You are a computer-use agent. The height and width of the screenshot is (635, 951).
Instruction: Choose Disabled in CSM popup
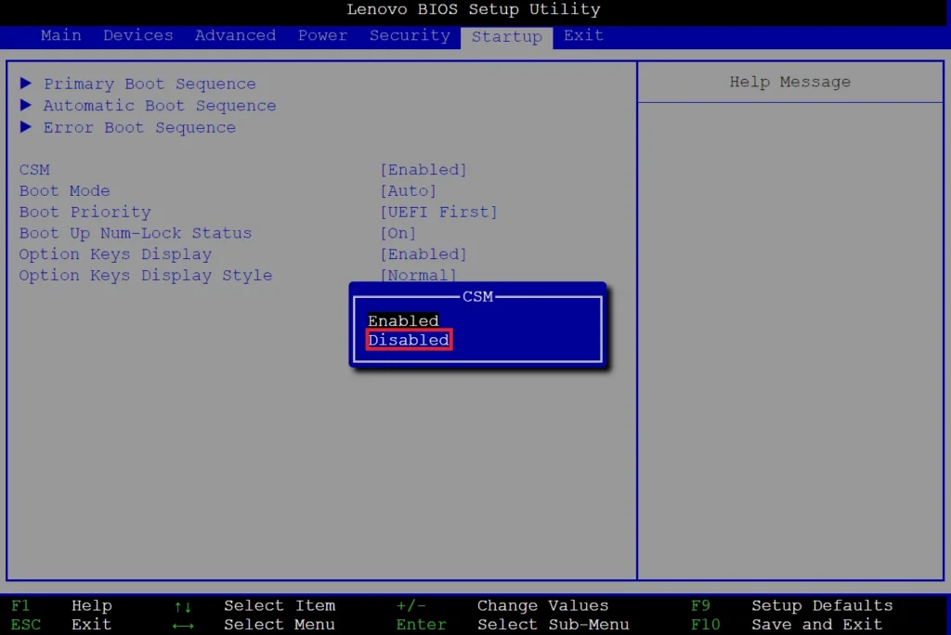click(x=409, y=340)
